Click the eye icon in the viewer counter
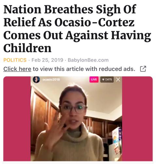The height and width of the screenshot is (164, 156). pos(103,79)
